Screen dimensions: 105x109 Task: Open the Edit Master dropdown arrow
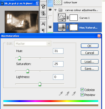pyautogui.click(x=49, y=43)
